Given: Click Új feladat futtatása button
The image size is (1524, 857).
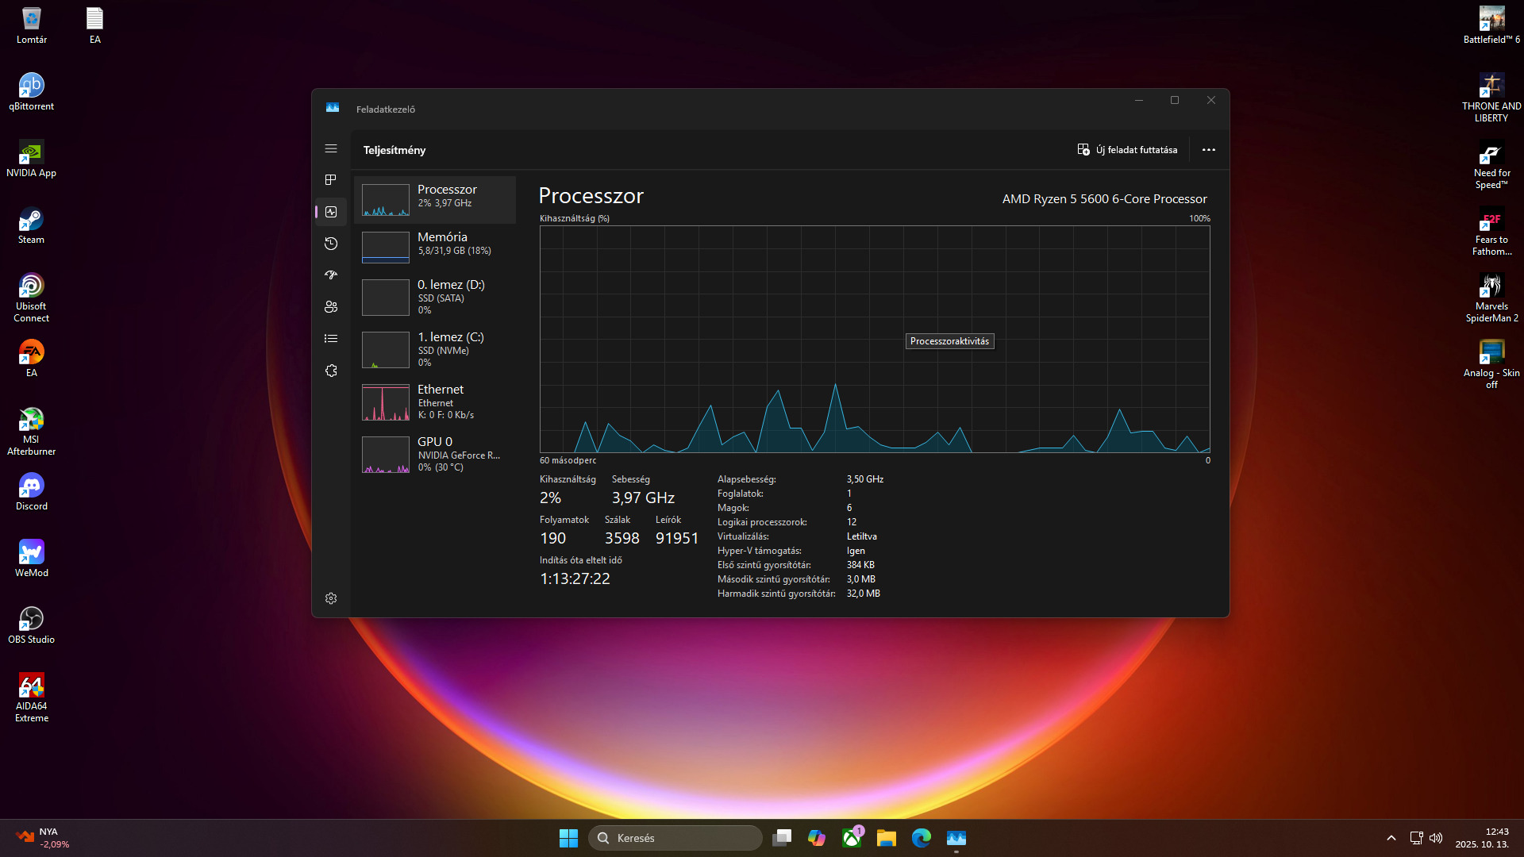Looking at the screenshot, I should [x=1127, y=150].
